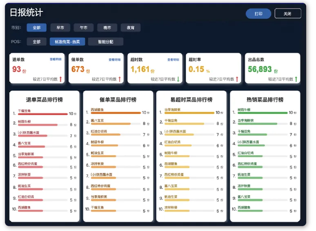
Task: Select (小)陕西蘸水面 in the 退单菜品排行榜
Action: [x=29, y=133]
